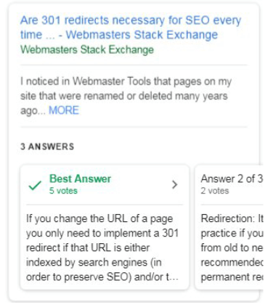Select the "Best Answer" heading text
Viewport: 273px width, 305px height.
80,179
